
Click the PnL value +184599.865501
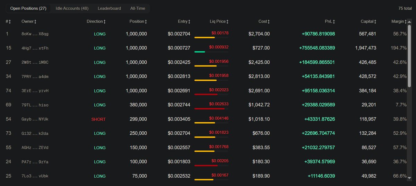317,62
